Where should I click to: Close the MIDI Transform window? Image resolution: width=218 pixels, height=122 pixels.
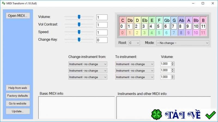click(213, 3)
